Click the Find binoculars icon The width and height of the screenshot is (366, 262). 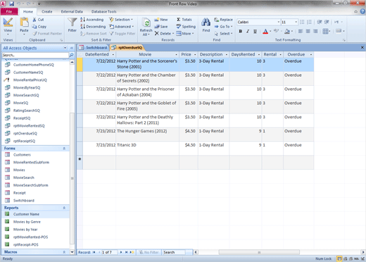[206, 23]
